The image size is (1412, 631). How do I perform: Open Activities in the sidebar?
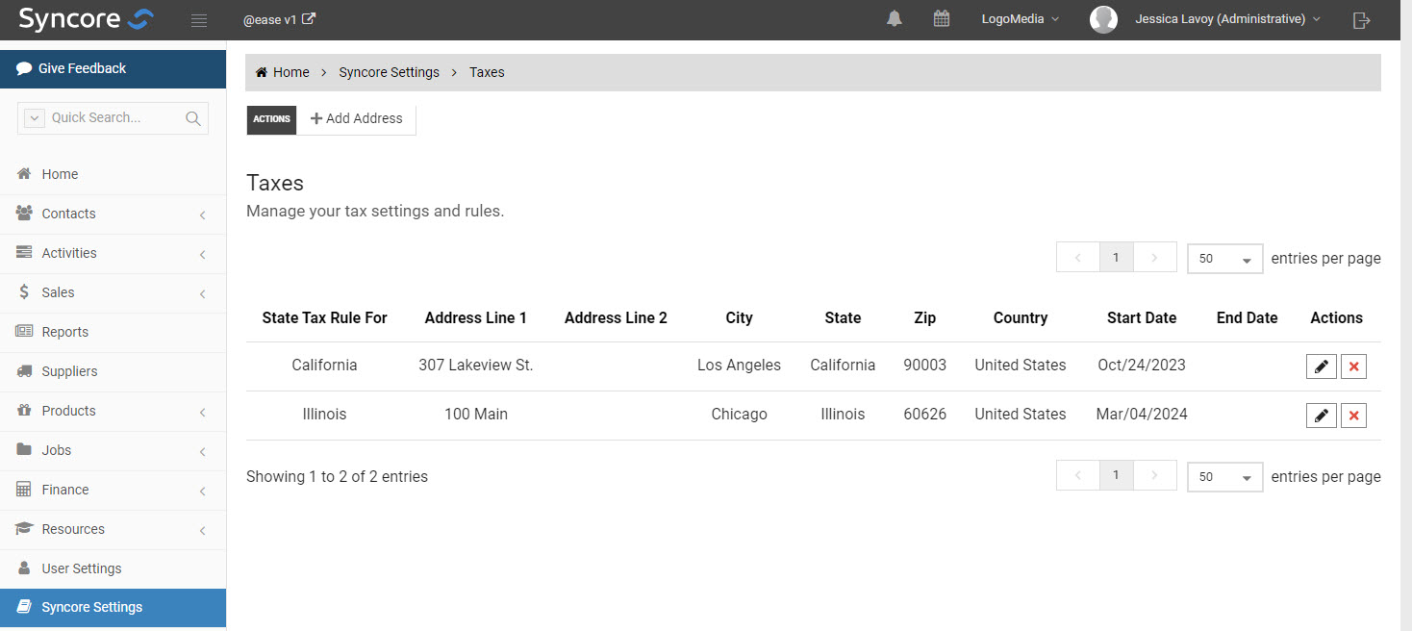[x=113, y=253]
